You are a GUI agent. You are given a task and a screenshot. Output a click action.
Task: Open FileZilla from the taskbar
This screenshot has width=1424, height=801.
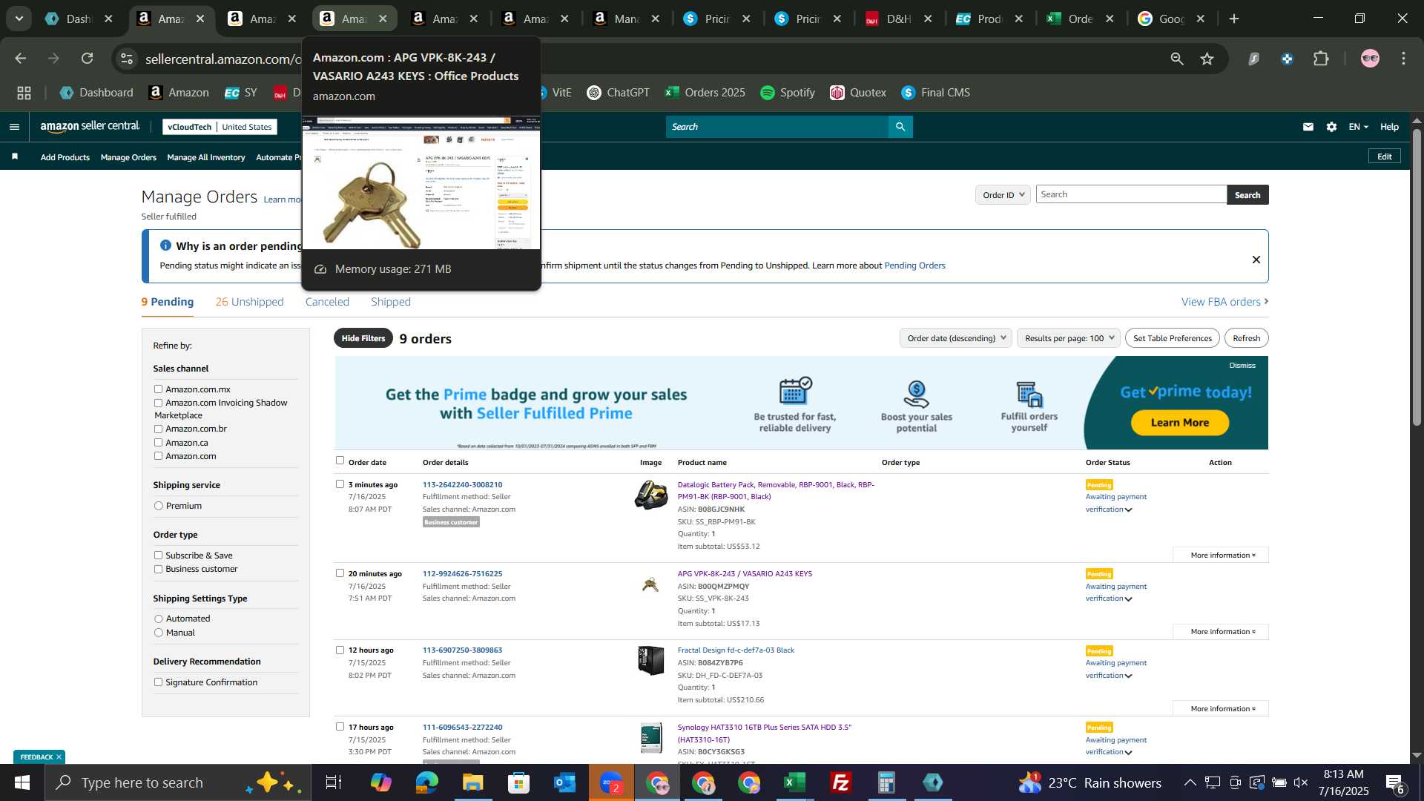click(x=840, y=782)
